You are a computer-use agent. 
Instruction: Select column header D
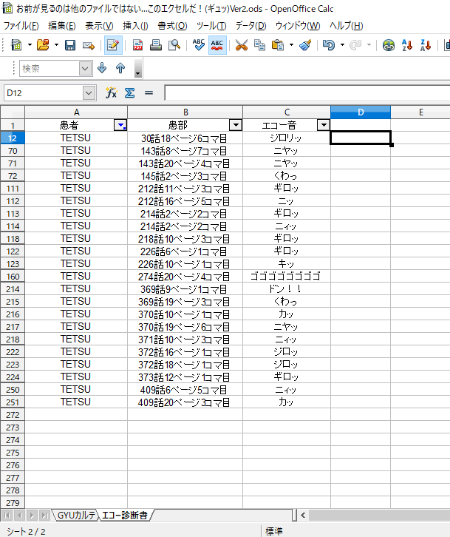click(x=361, y=112)
